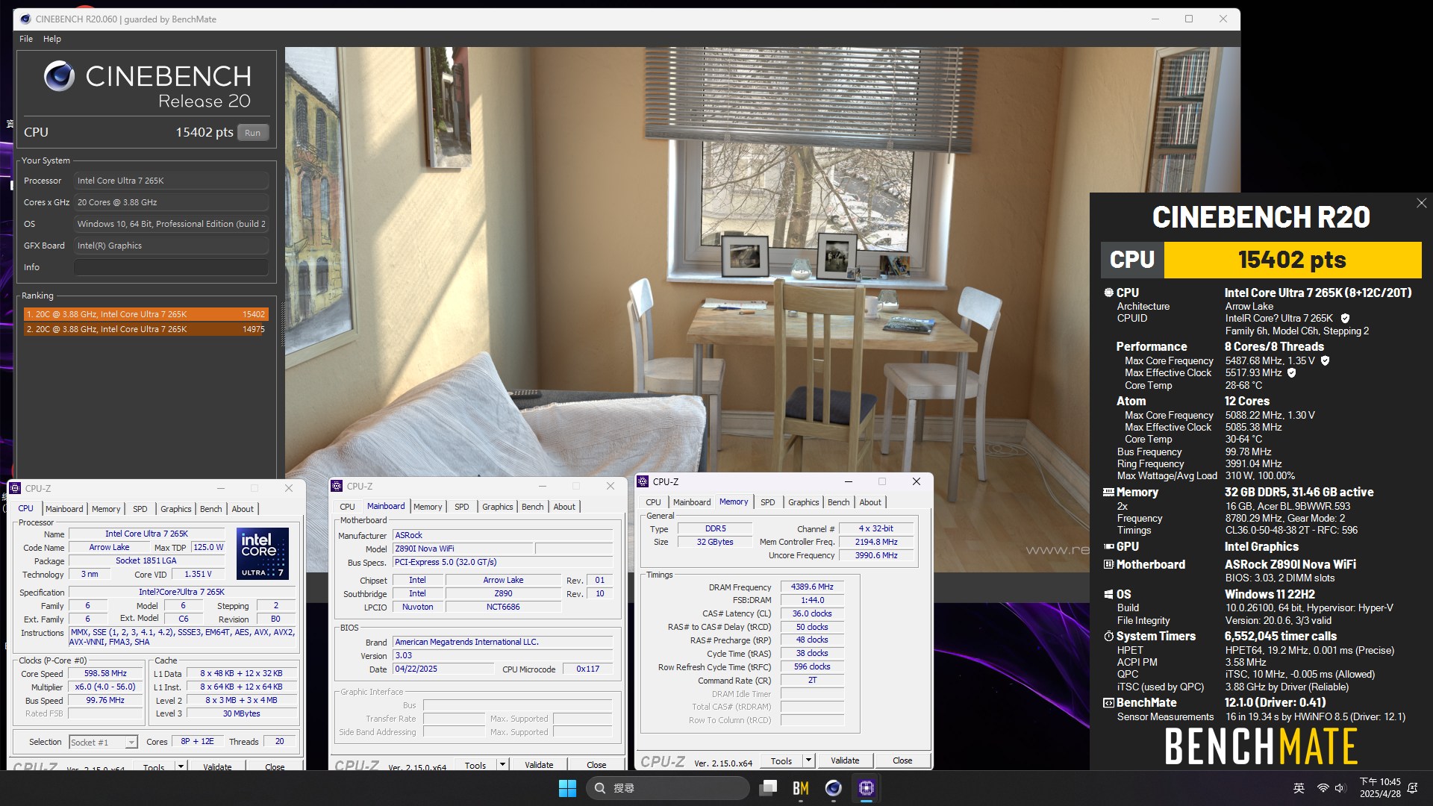
Task: Click Level 3 cache 30 MBytes value
Action: tap(242, 713)
